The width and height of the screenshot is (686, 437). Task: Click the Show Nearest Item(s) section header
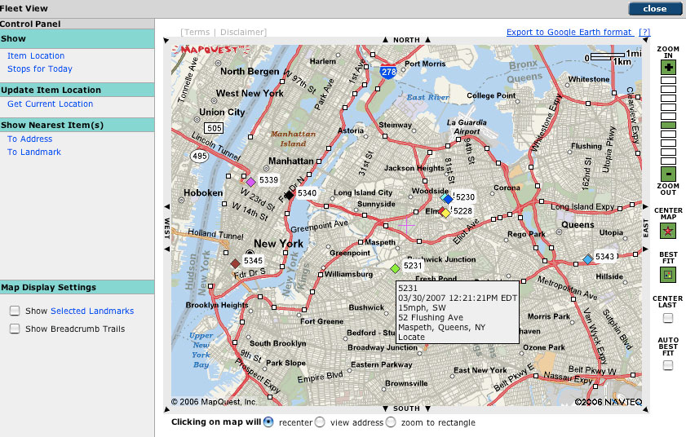pos(77,125)
